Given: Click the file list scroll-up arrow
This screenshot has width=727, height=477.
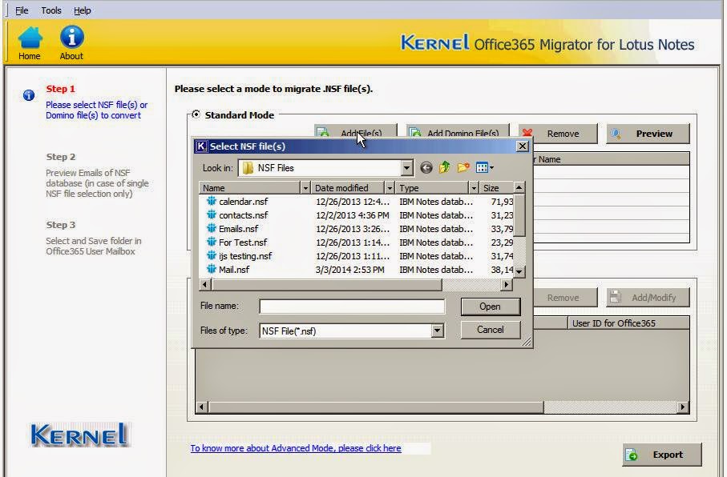Looking at the screenshot, I should pos(519,187).
